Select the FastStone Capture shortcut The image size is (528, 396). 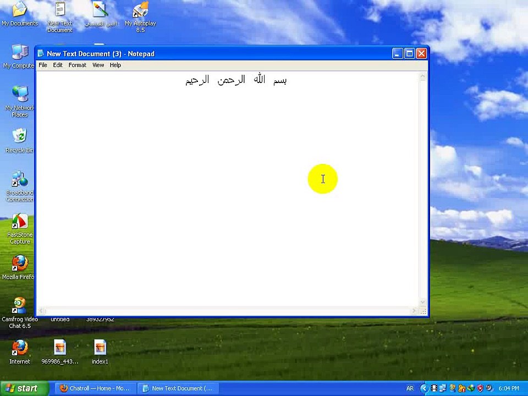coord(20,228)
